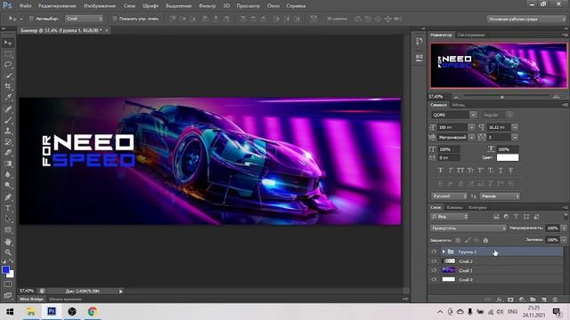570x320 pixels.
Task: Switch to the Каналы tab
Action: tap(454, 207)
